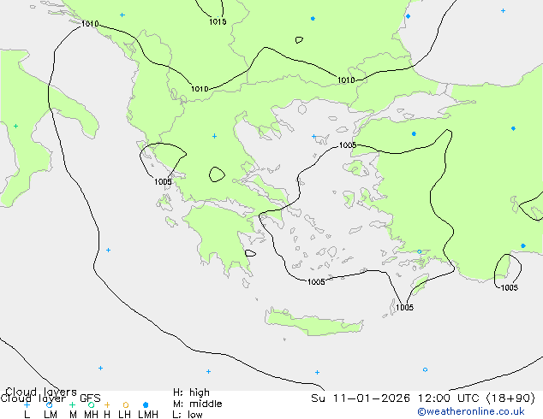543x419 pixels.
Task: Click the "Cloud layers" title text
Action: click(x=41, y=392)
